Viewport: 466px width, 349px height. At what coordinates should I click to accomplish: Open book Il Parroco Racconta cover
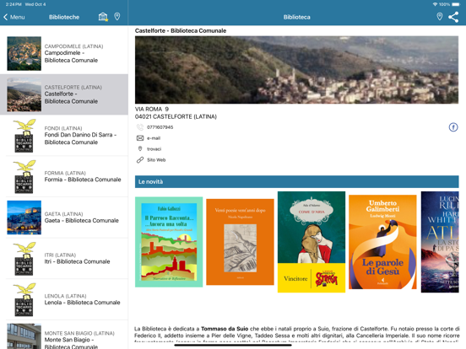coord(169,242)
